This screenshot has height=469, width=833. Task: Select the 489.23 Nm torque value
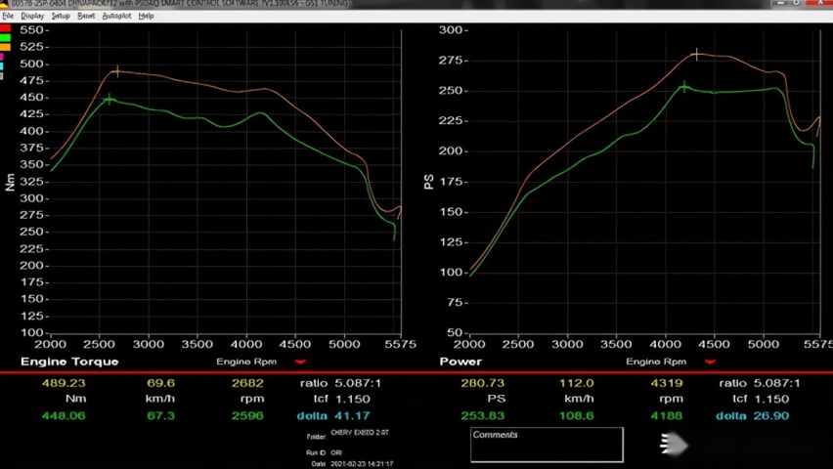(x=64, y=383)
